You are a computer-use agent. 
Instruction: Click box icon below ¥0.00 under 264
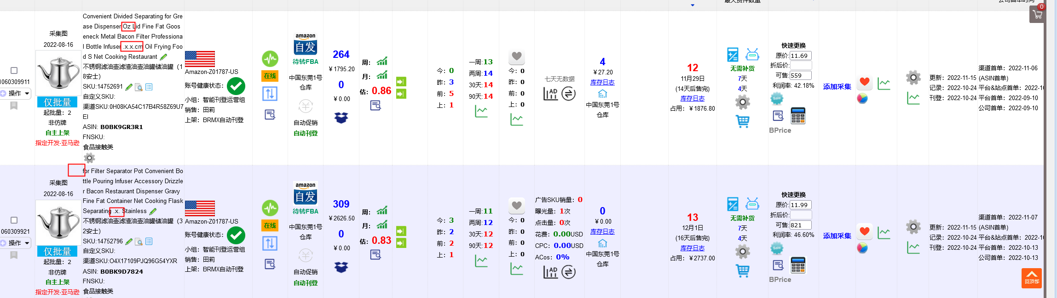341,118
